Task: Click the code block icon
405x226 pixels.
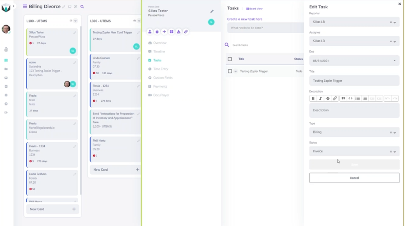Action: 350,98
